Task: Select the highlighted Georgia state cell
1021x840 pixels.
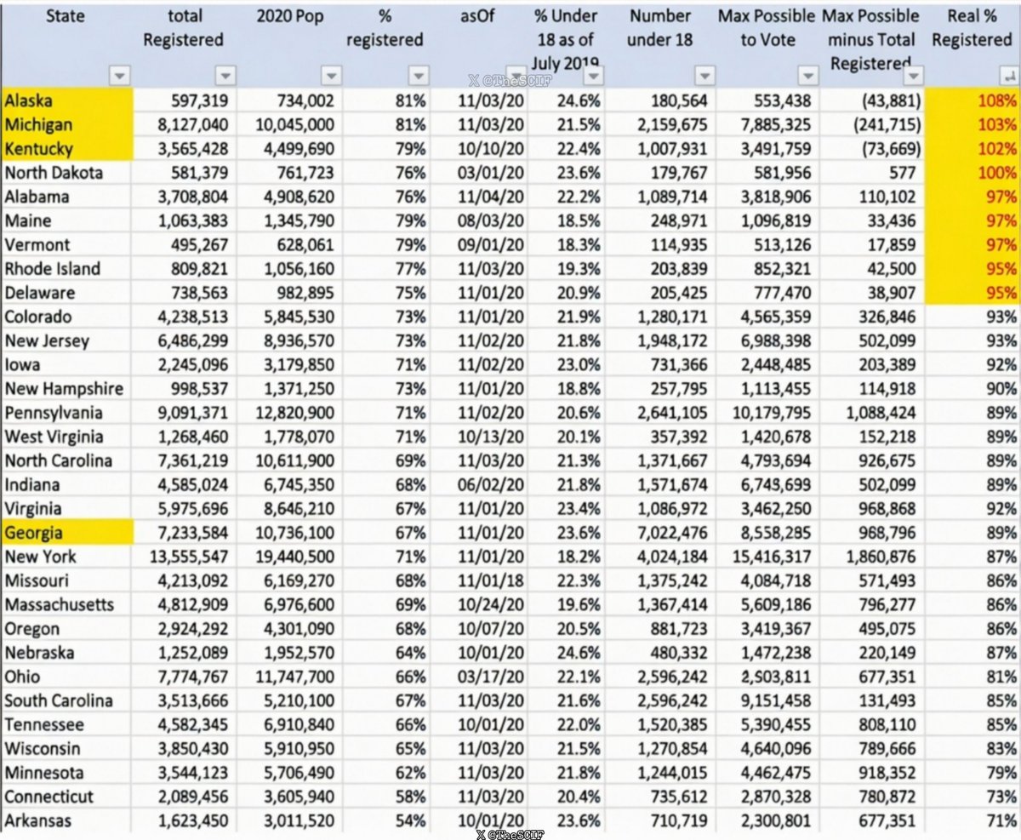Action: (66, 533)
